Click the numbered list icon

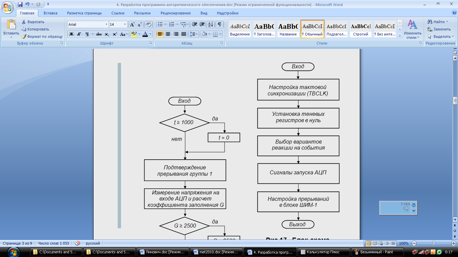coord(172,24)
